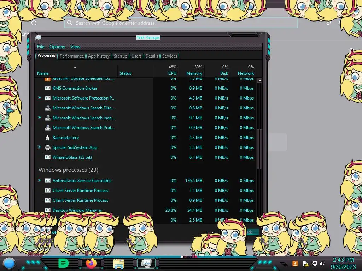
Task: Open the volume speaker tray icon
Action: click(x=322, y=263)
